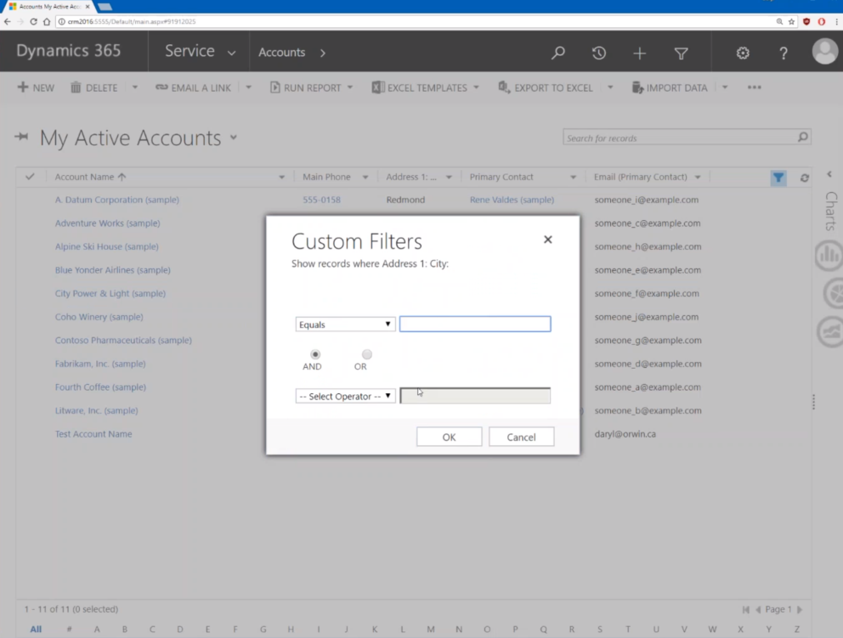Click the first filter value field
The height and width of the screenshot is (638, 843).
click(x=475, y=324)
